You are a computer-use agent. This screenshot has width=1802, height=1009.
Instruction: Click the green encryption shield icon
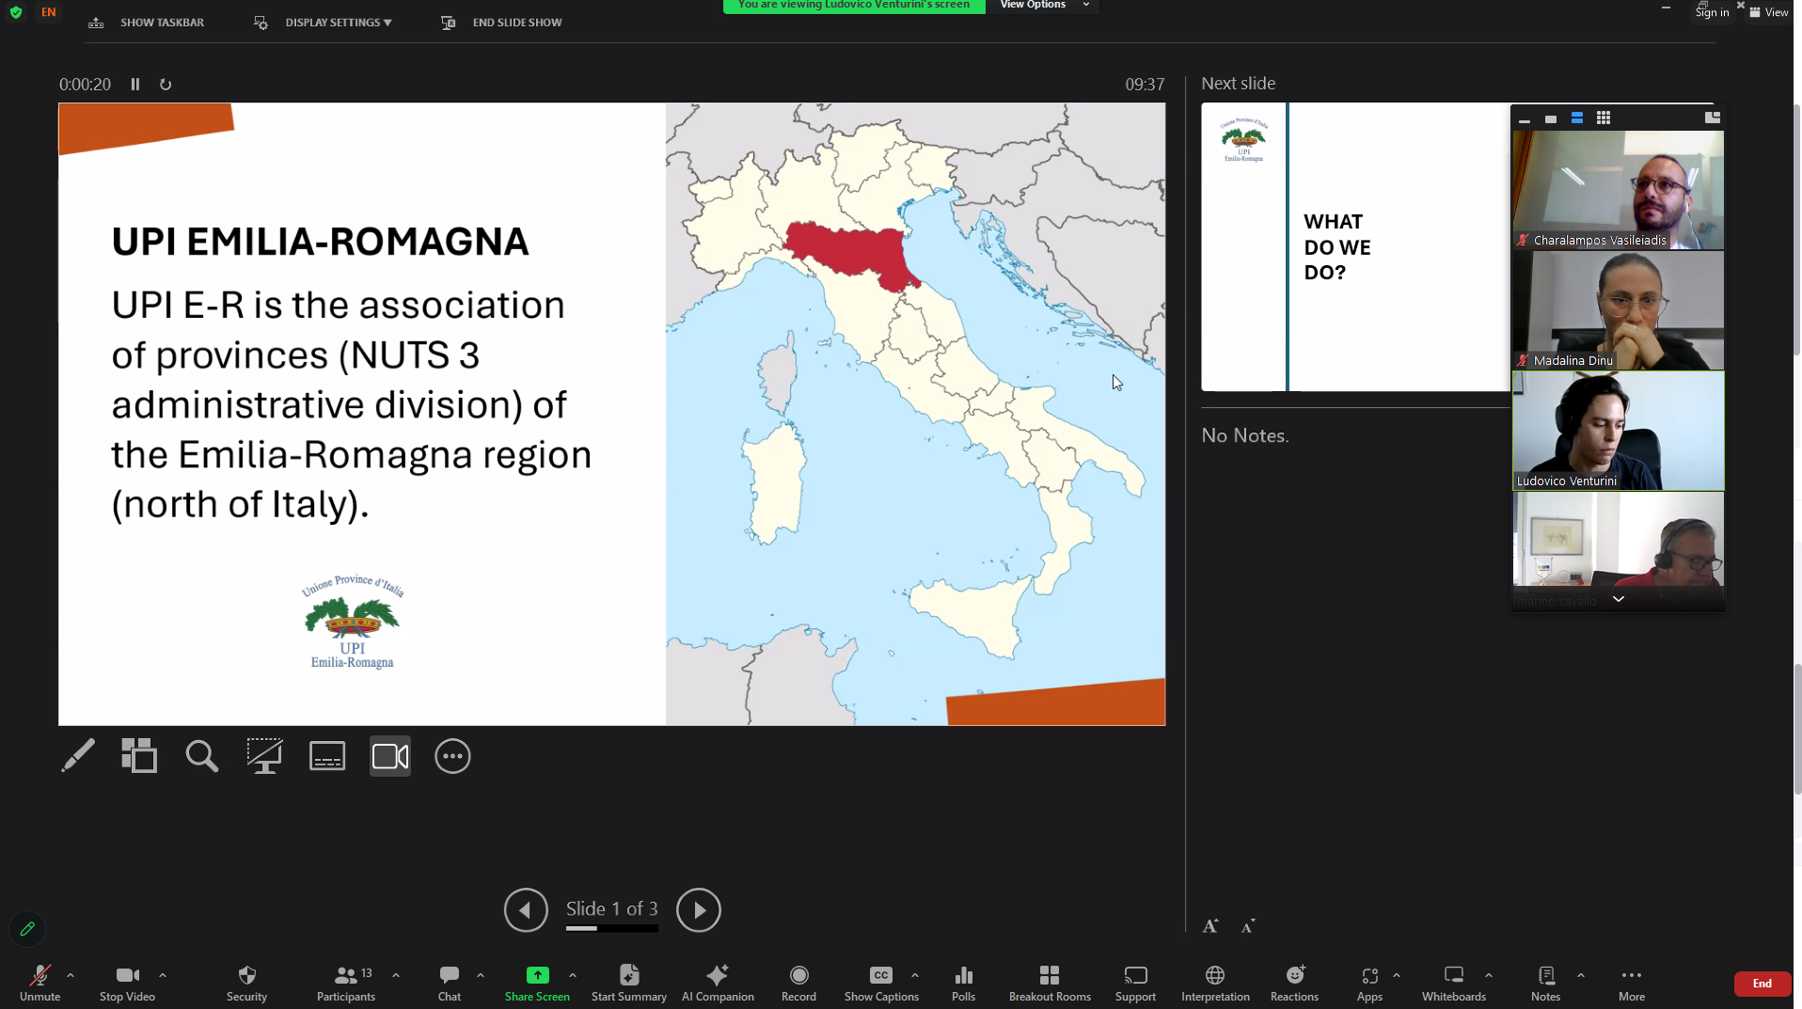(16, 12)
